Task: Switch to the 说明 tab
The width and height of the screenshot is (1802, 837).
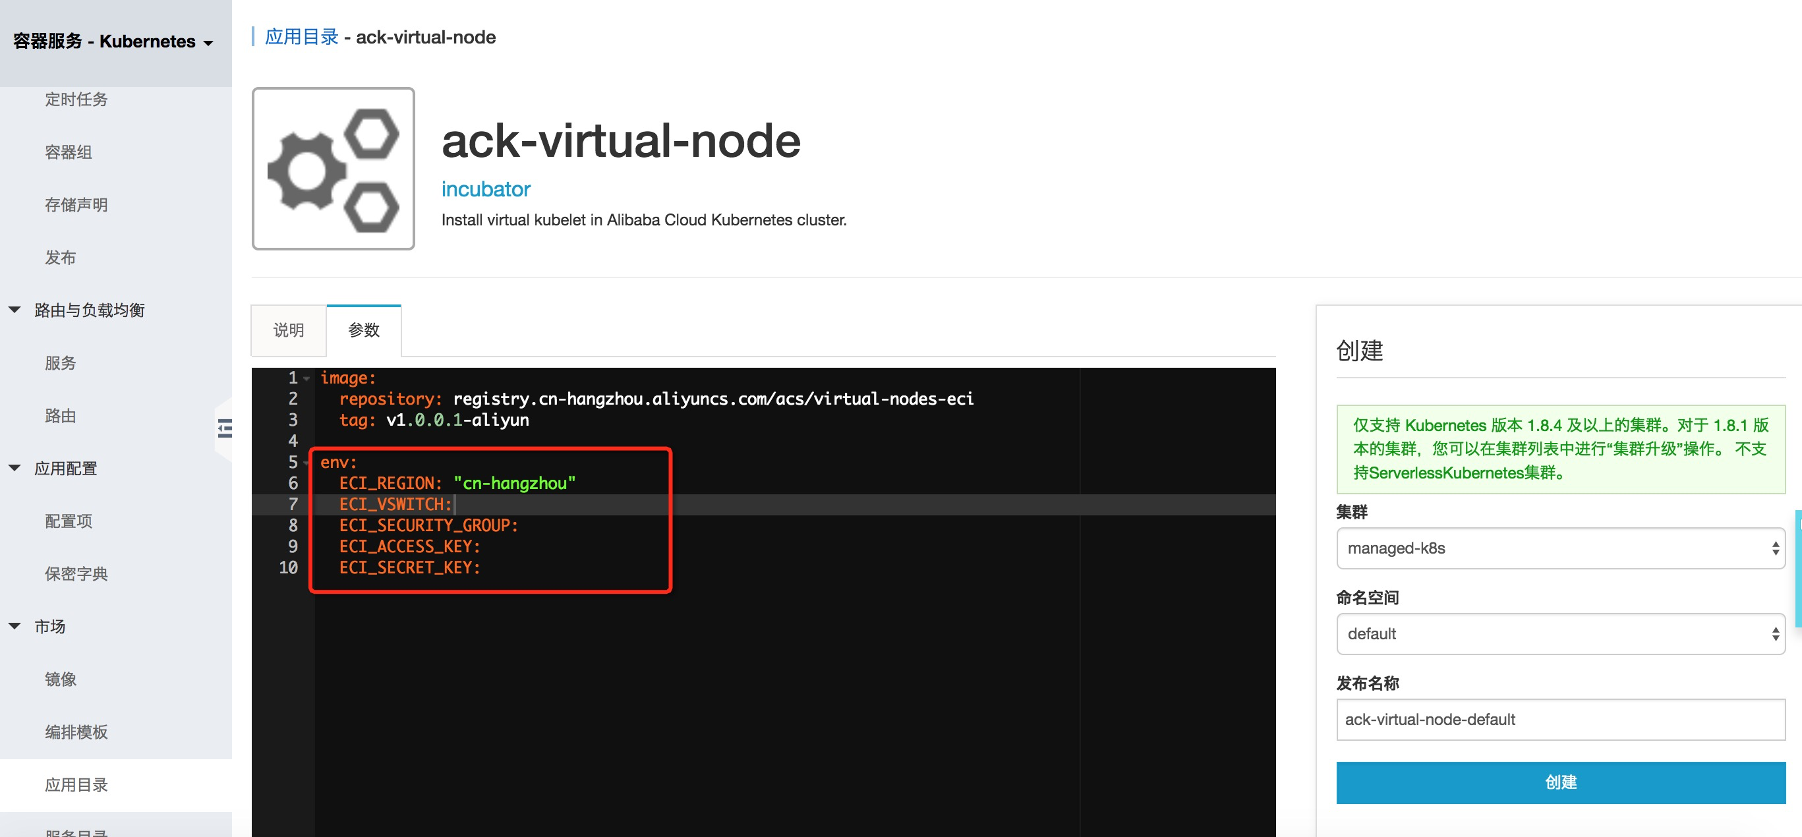Action: point(288,330)
